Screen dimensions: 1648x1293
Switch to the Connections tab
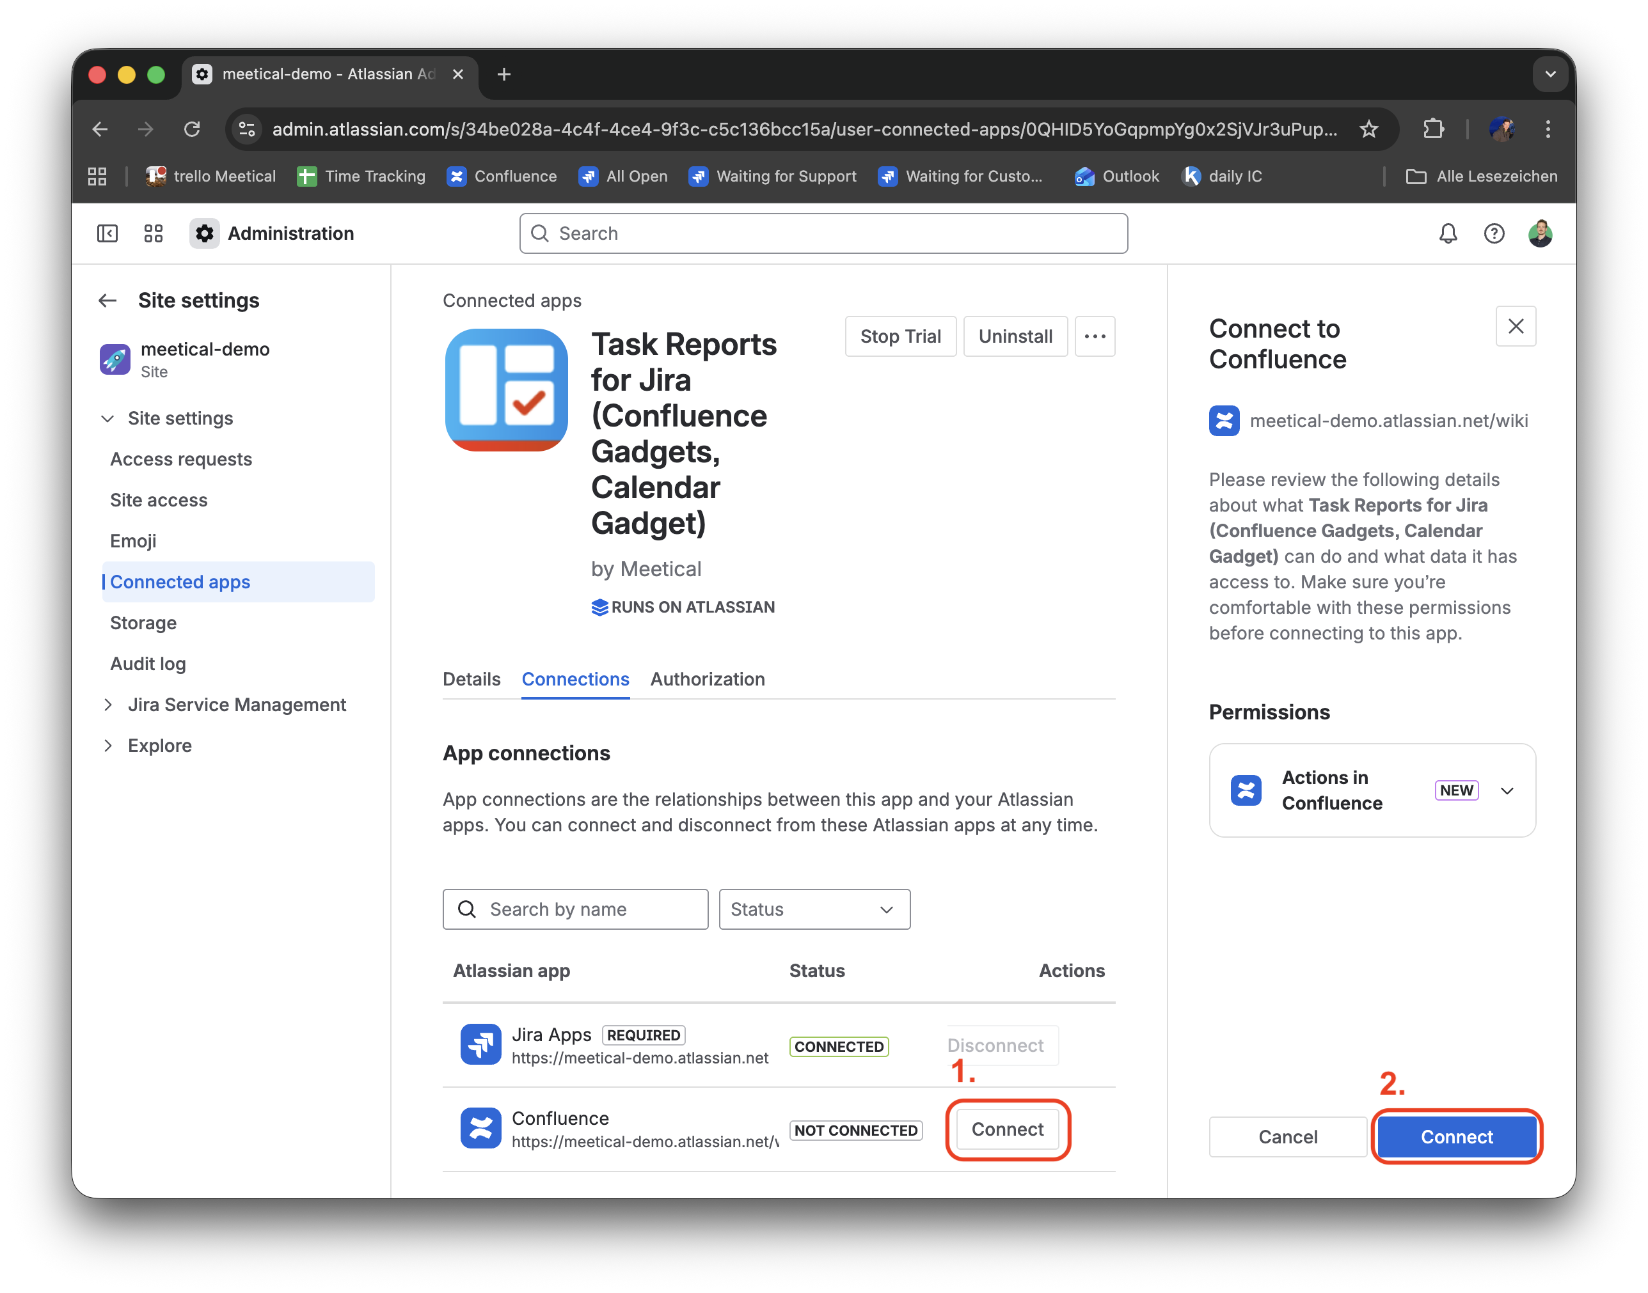point(576,679)
